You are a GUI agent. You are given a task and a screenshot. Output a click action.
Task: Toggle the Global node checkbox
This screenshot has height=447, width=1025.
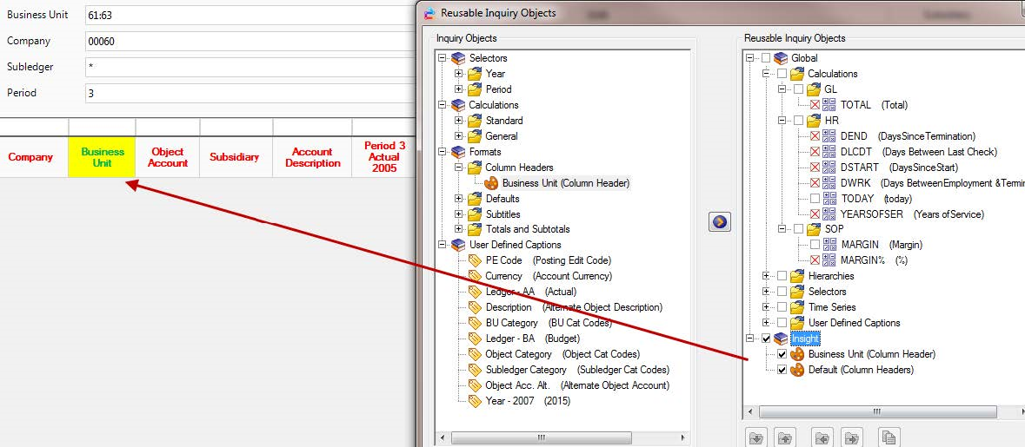[x=766, y=58]
